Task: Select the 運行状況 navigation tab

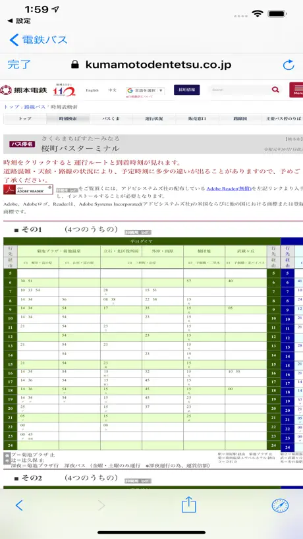Action: 154,119
